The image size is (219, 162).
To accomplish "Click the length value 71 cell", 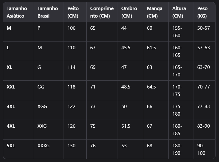I will tap(93, 87).
